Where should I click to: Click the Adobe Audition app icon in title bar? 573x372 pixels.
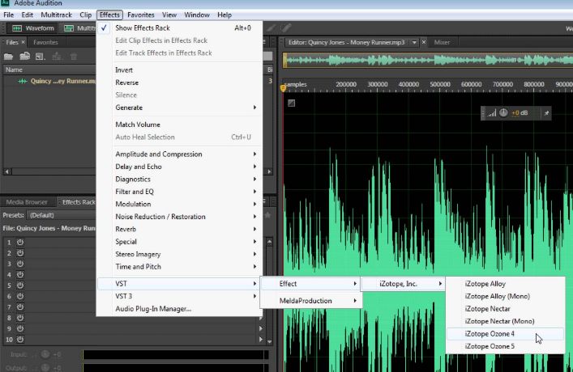[5, 3]
